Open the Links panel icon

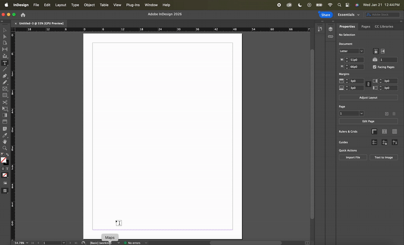(330, 36)
